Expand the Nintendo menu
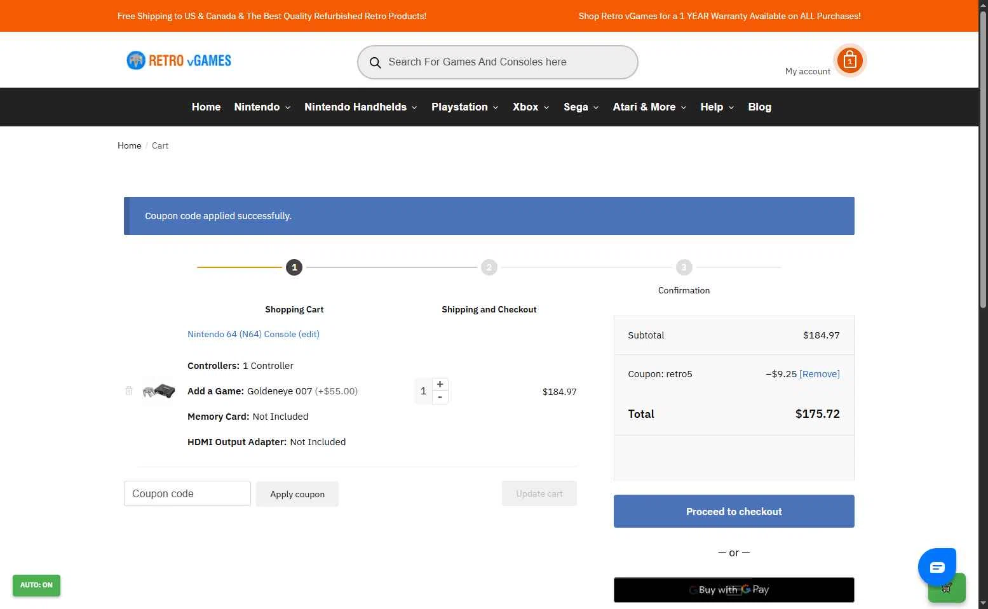The image size is (988, 609). (x=262, y=107)
